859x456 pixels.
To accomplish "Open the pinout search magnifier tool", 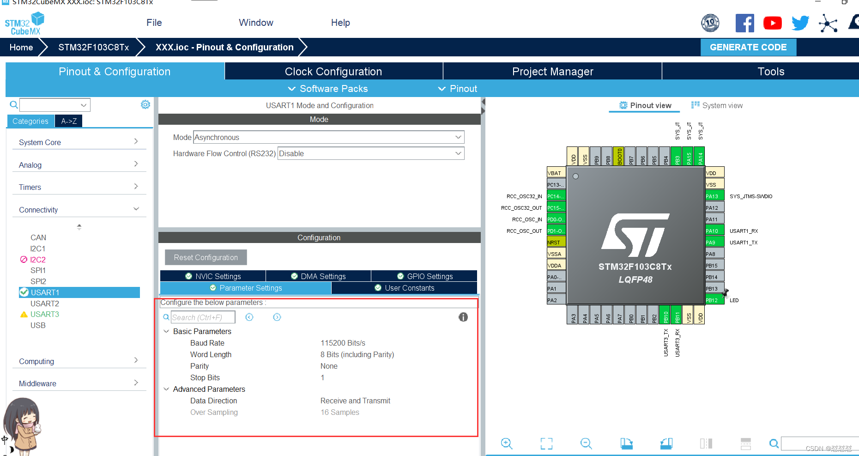I will coord(774,444).
